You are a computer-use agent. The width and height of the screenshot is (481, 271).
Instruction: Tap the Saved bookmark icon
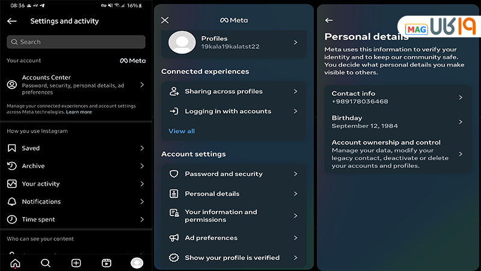tap(12, 148)
